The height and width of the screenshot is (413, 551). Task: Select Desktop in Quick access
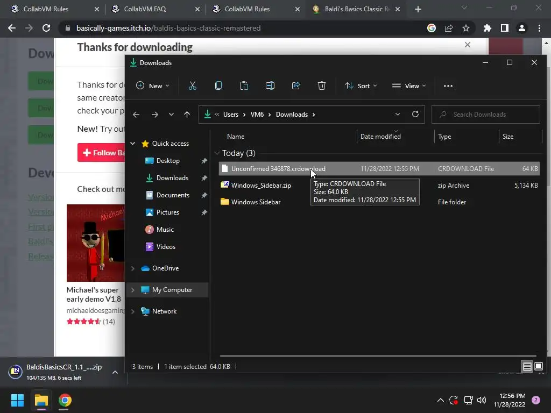pos(168,160)
